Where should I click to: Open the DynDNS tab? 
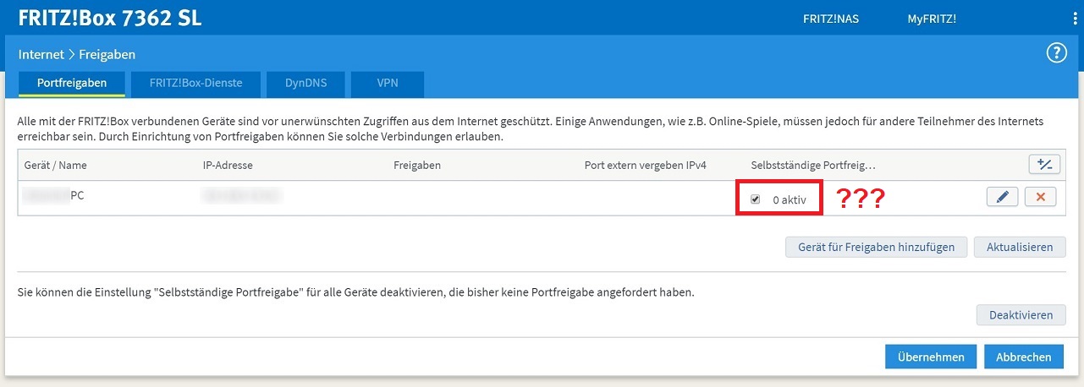[x=305, y=84]
